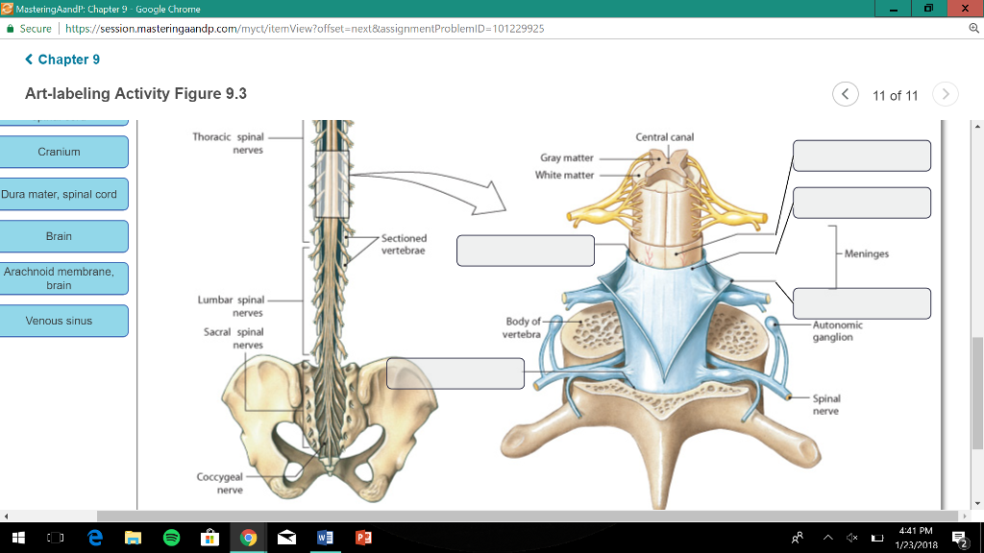The image size is (984, 553).
Task: Open Action Center with 2 notifications
Action: click(959, 538)
